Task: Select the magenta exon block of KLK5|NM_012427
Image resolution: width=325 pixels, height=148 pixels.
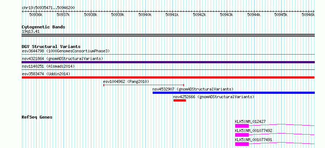Action: point(242,125)
